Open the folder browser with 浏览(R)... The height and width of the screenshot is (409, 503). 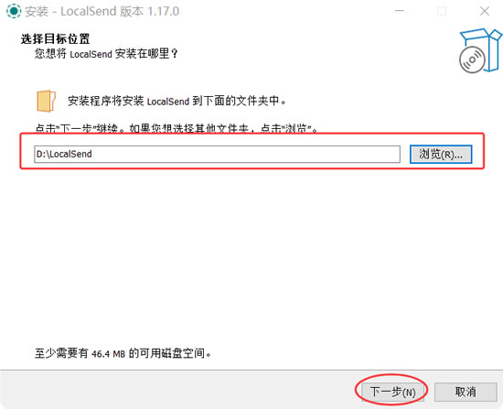(x=441, y=155)
